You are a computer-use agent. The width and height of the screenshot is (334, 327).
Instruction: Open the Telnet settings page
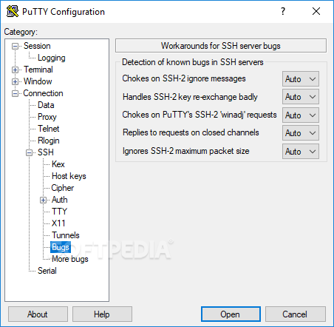(x=49, y=129)
